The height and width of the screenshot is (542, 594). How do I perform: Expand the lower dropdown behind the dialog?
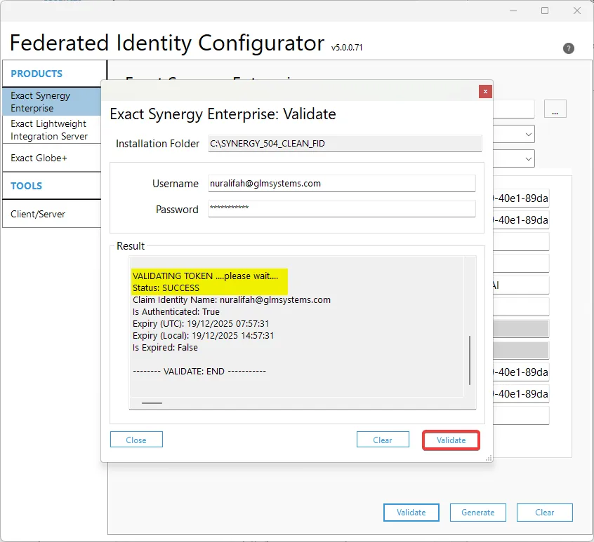(x=528, y=158)
